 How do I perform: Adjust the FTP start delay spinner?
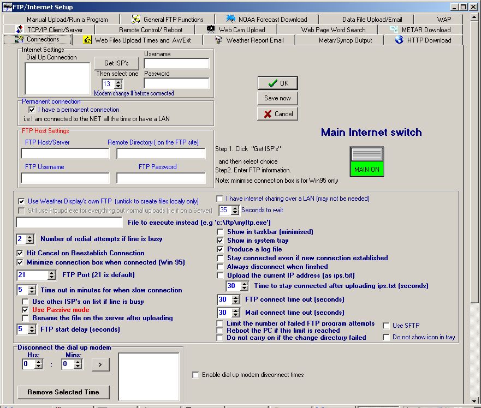coord(32,329)
